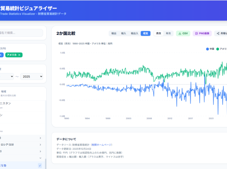Click the CSV download arrow icon

(180, 33)
